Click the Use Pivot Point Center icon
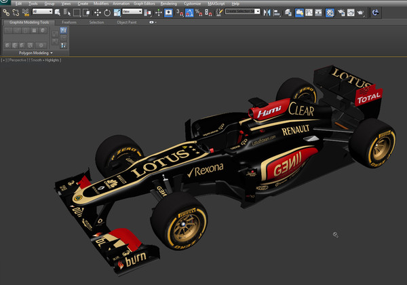This screenshot has height=285, width=407. [x=148, y=12]
